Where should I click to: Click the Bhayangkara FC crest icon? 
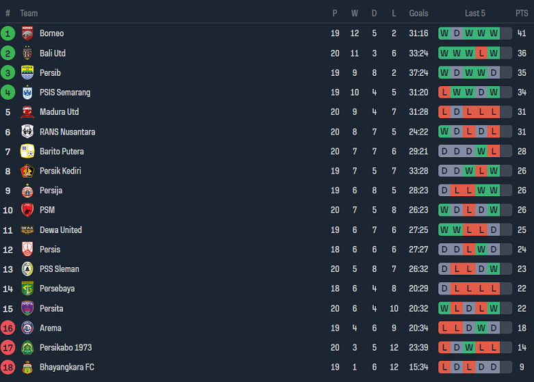27,368
